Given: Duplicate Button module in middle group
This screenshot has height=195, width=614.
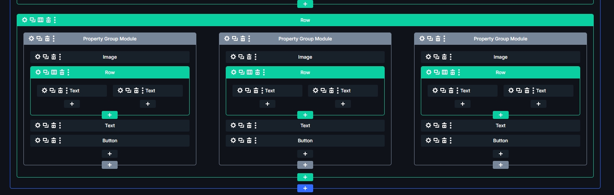Looking at the screenshot, I should (241, 140).
